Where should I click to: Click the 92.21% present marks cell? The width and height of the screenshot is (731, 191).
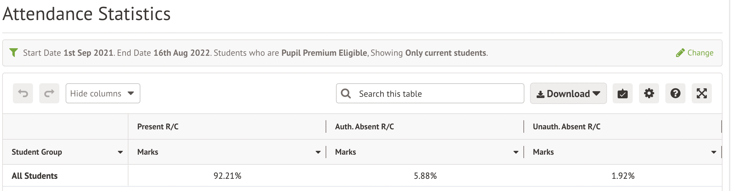pyautogui.click(x=227, y=176)
